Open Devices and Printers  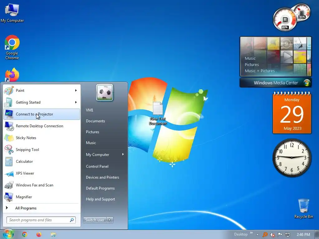click(102, 177)
